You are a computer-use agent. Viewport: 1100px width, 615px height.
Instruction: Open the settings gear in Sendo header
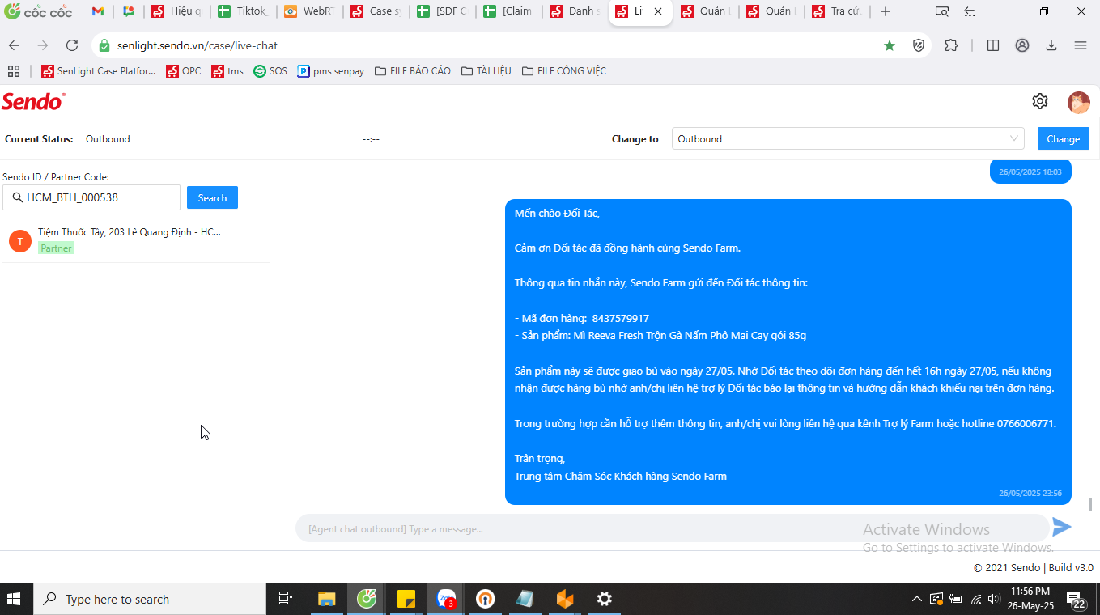(x=1040, y=101)
